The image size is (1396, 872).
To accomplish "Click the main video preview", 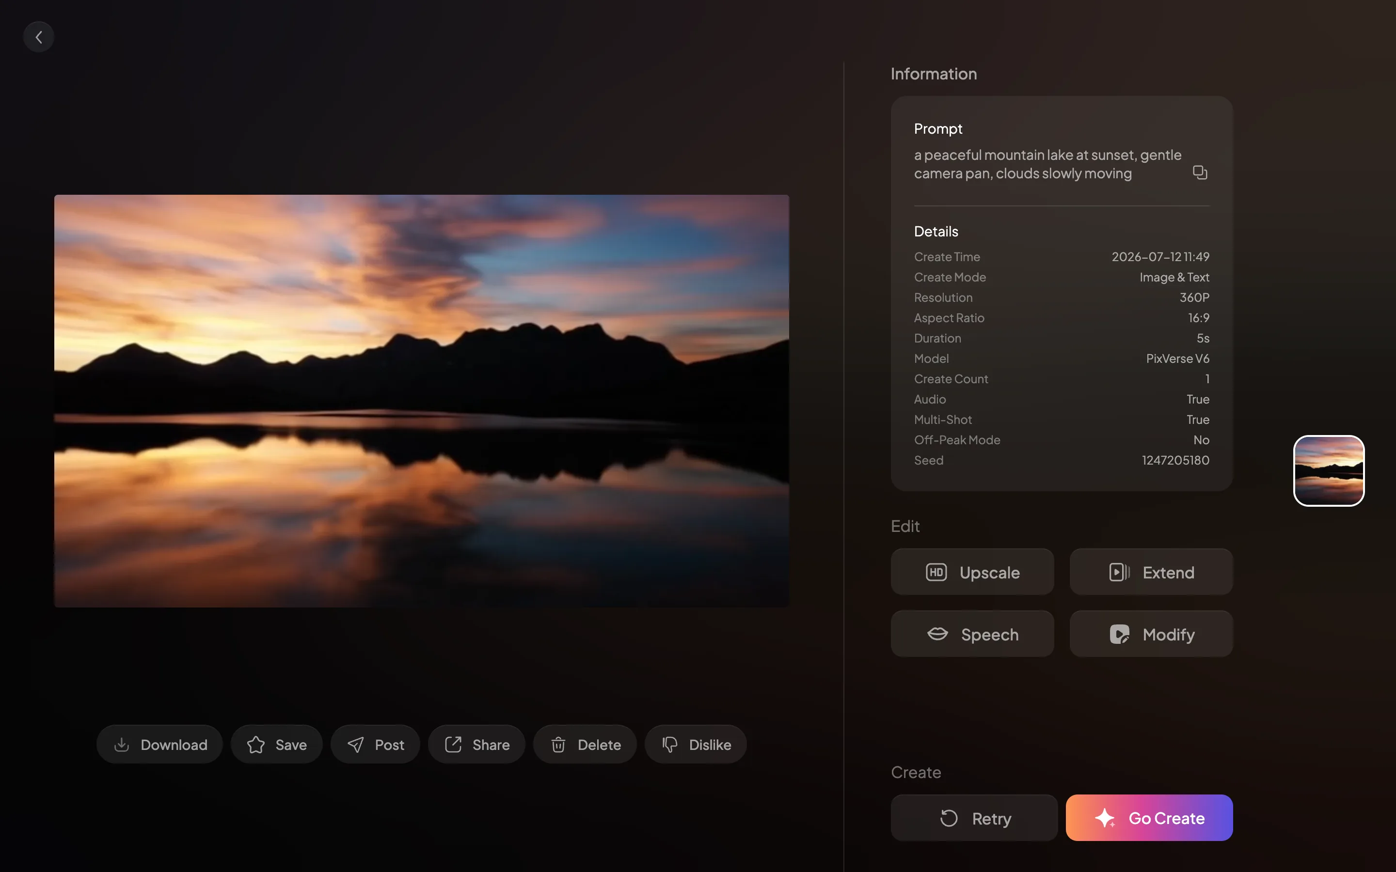I will tap(422, 401).
